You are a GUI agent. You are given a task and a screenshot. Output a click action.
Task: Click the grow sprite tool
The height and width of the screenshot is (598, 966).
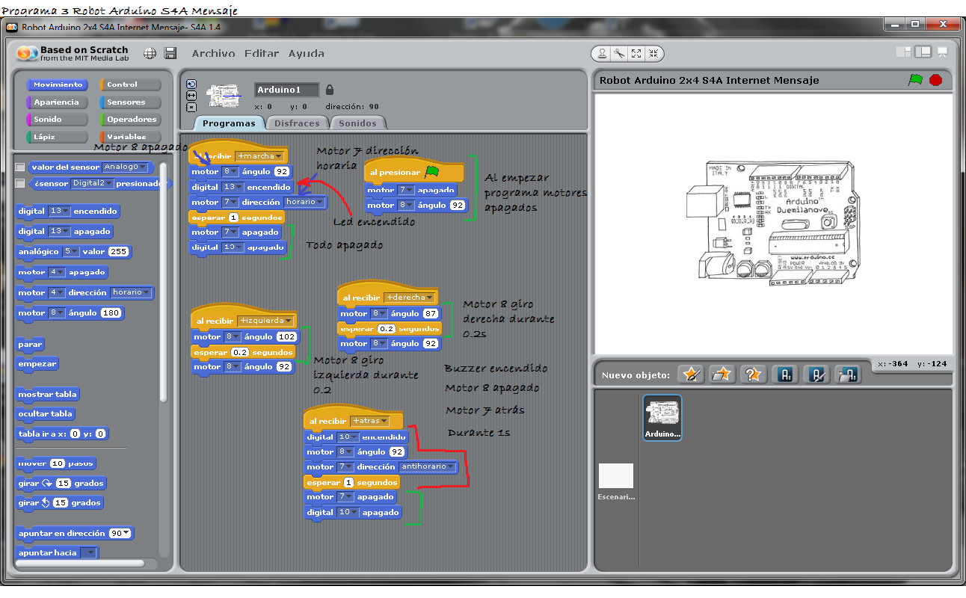[636, 54]
